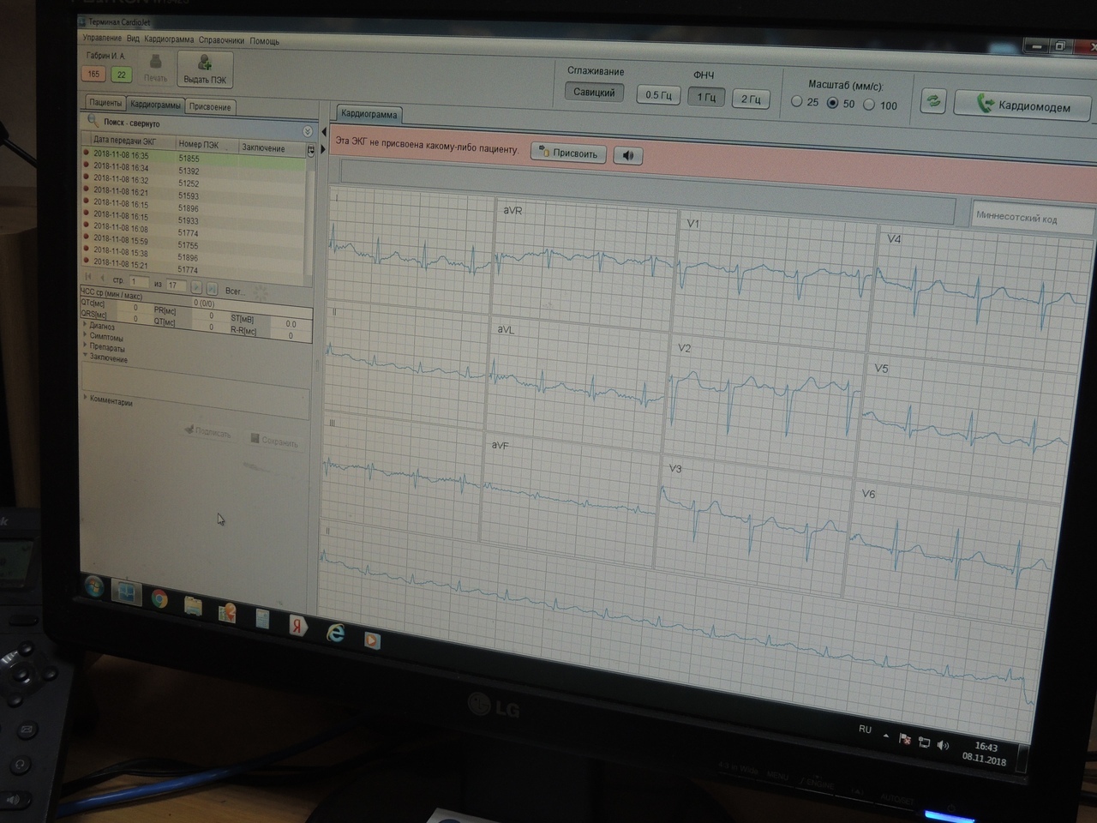Open the Вид menu

pyautogui.click(x=133, y=39)
